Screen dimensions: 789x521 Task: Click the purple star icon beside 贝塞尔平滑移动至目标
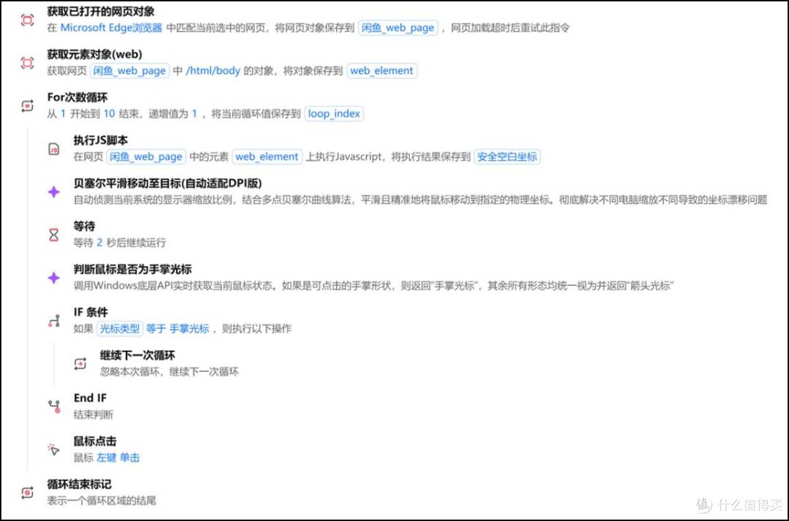click(x=54, y=191)
